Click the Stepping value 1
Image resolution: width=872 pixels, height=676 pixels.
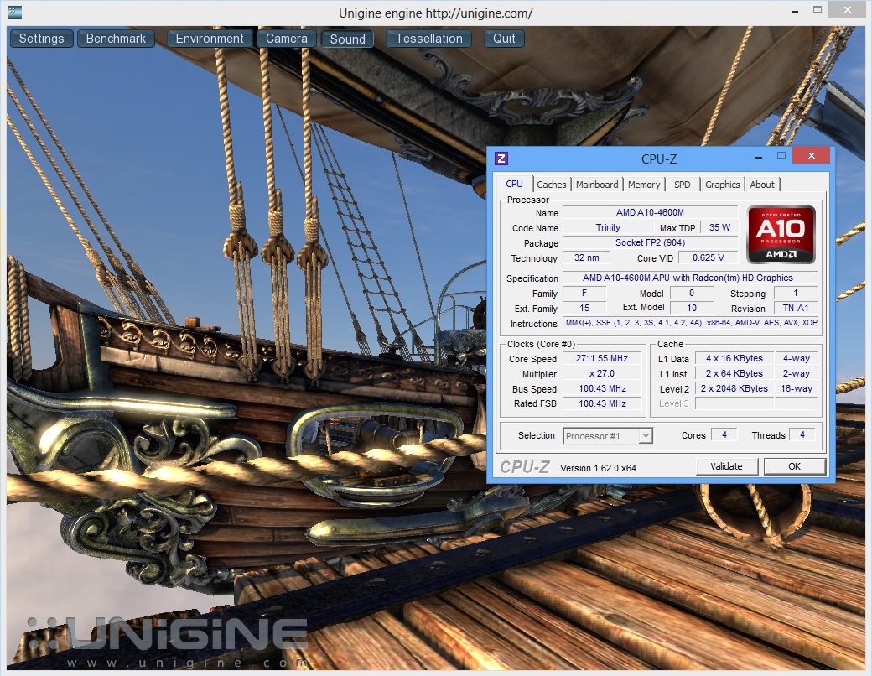(x=796, y=293)
